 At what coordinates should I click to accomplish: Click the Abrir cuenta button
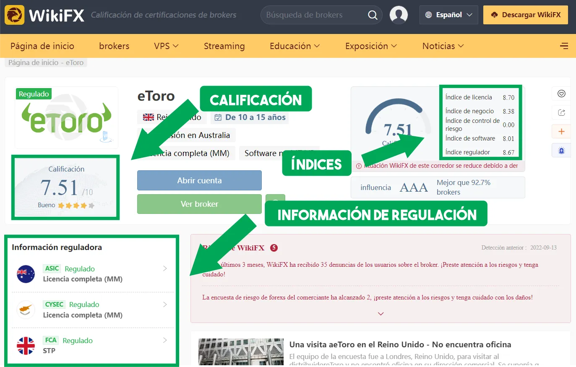click(x=199, y=180)
